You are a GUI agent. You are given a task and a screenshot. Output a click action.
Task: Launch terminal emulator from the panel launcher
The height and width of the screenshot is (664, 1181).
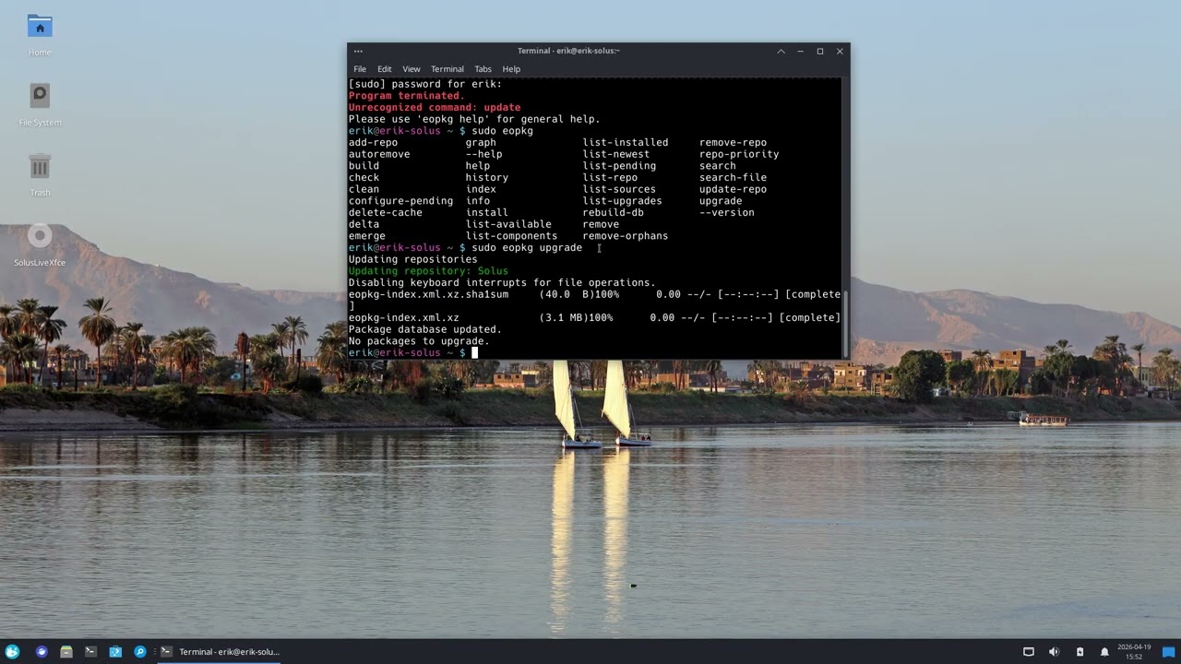pos(90,651)
